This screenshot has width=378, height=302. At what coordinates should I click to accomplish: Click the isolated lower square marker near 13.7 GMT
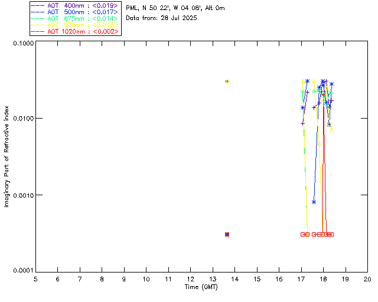coord(227,234)
